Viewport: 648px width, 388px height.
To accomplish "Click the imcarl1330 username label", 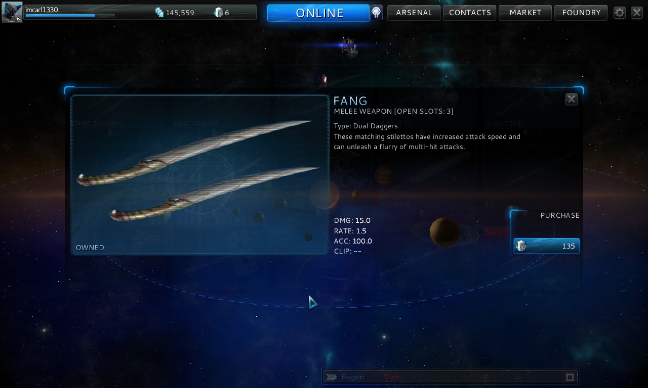I will (x=42, y=9).
